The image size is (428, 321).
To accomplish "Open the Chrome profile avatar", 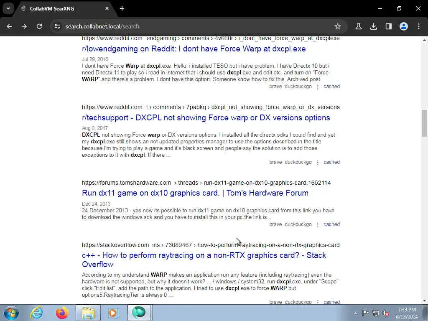I will click(404, 26).
